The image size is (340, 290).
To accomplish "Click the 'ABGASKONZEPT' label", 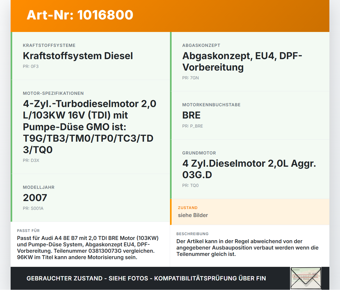I will click(x=201, y=46).
